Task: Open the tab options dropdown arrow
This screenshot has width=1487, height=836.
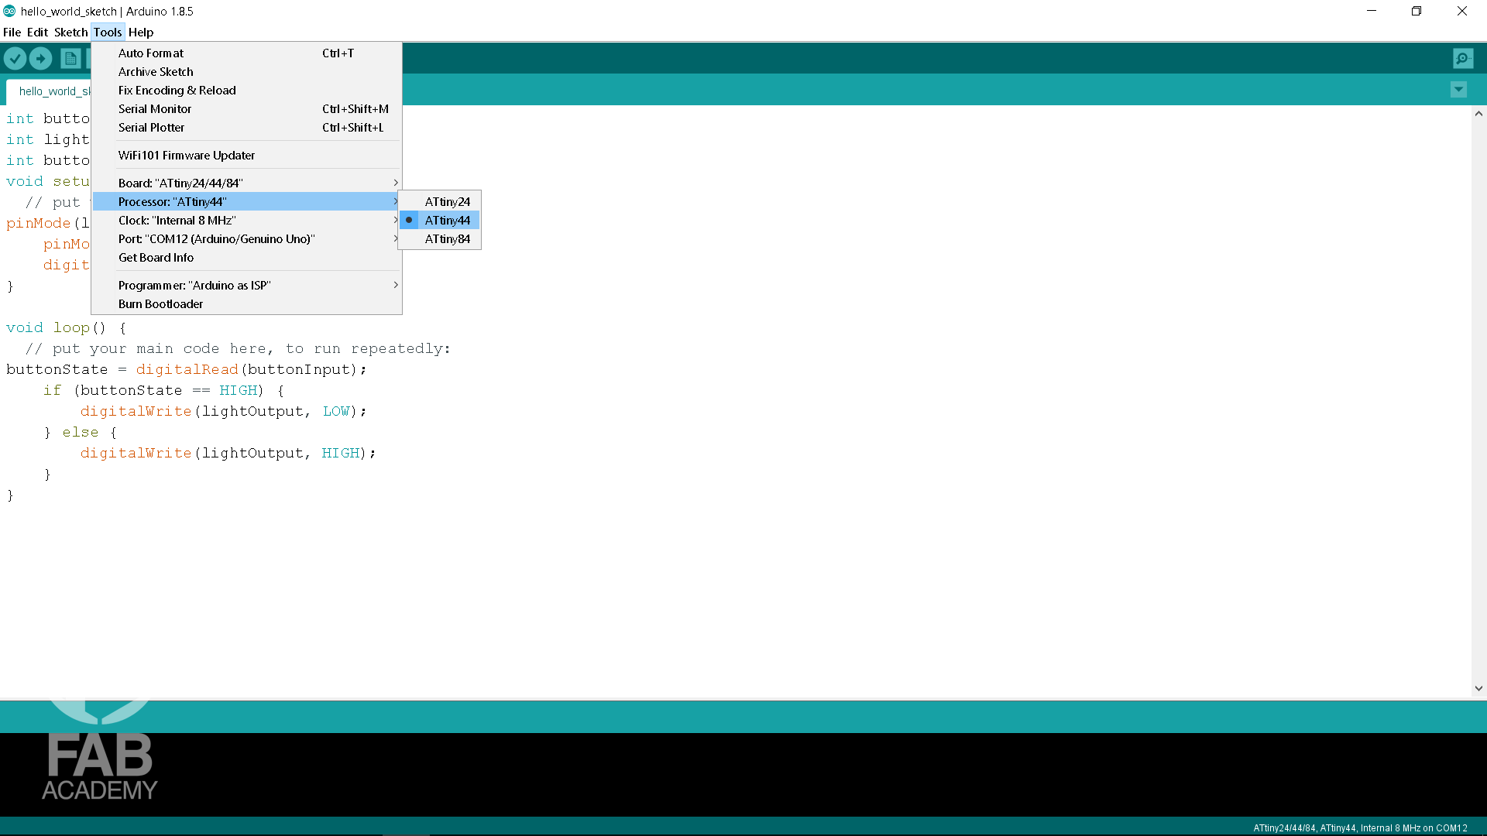Action: (1458, 90)
